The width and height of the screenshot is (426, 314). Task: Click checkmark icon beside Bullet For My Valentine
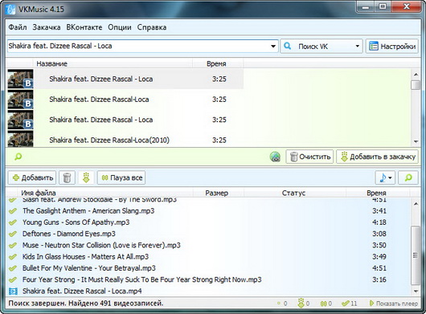coord(13,268)
